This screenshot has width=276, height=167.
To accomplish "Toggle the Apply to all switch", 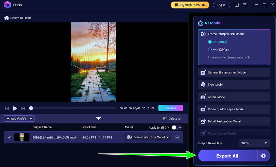I will [177, 127].
